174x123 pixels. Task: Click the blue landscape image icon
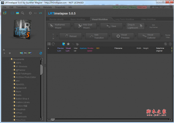pos(17,13)
